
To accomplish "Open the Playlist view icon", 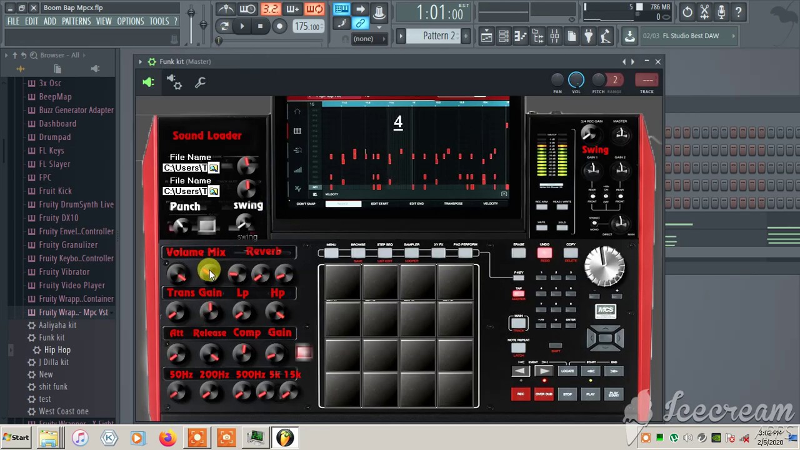I will 486,36.
